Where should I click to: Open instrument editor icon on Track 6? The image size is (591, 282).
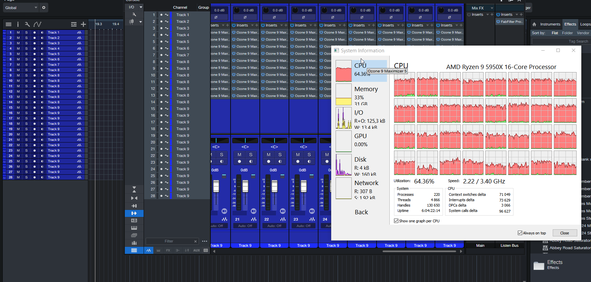[x=79, y=59]
